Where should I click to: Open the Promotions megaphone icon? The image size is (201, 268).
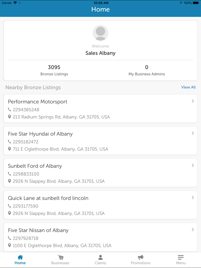click(140, 257)
